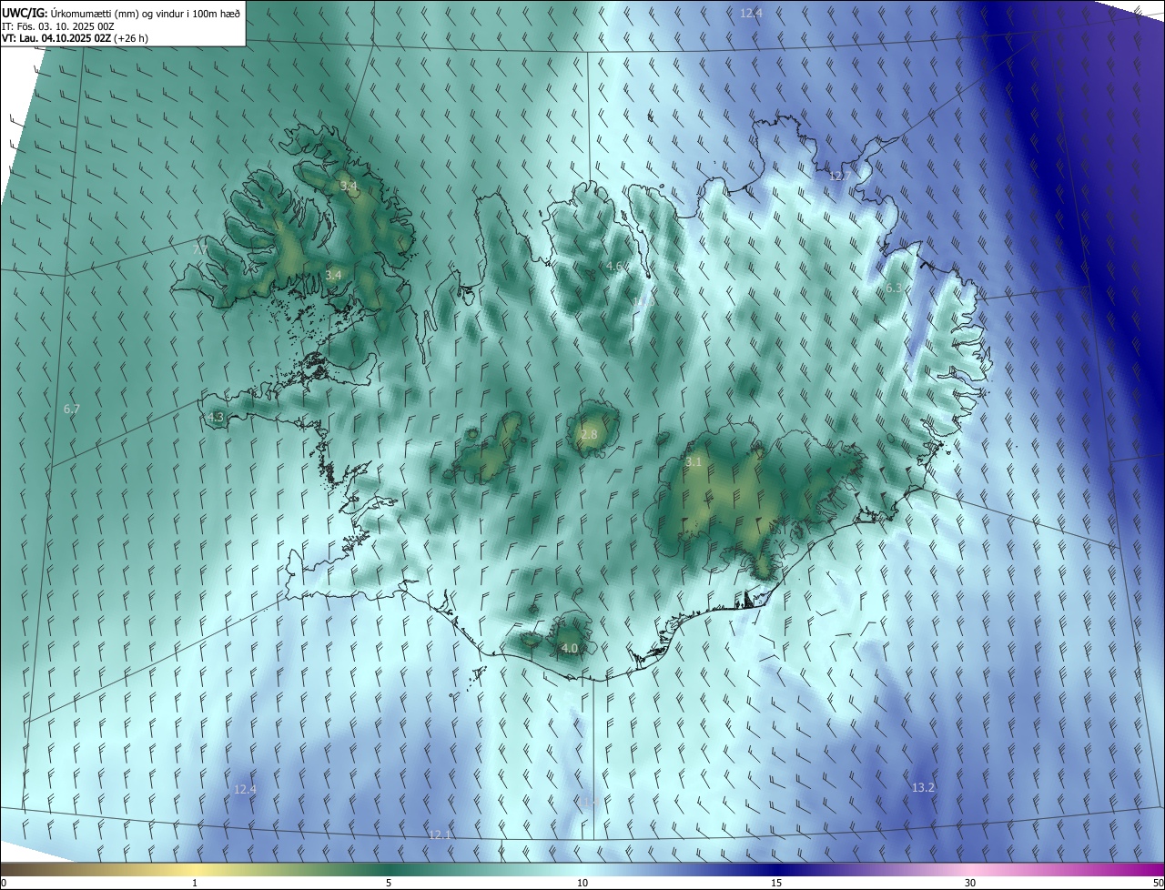
Task: Click the 4.3 value label
Action: click(216, 417)
